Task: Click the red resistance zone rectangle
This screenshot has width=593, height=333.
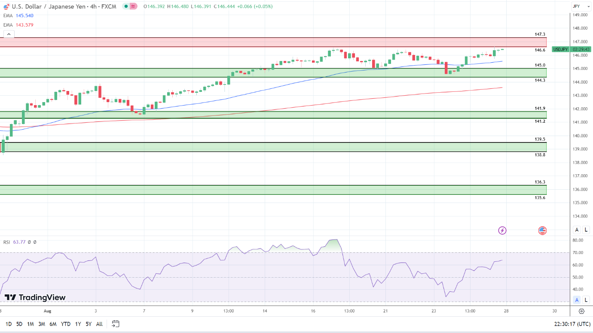Action: coord(273,42)
